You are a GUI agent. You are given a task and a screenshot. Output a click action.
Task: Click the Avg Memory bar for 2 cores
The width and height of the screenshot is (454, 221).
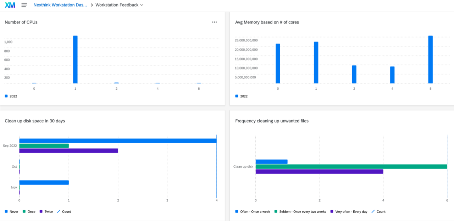click(x=354, y=74)
